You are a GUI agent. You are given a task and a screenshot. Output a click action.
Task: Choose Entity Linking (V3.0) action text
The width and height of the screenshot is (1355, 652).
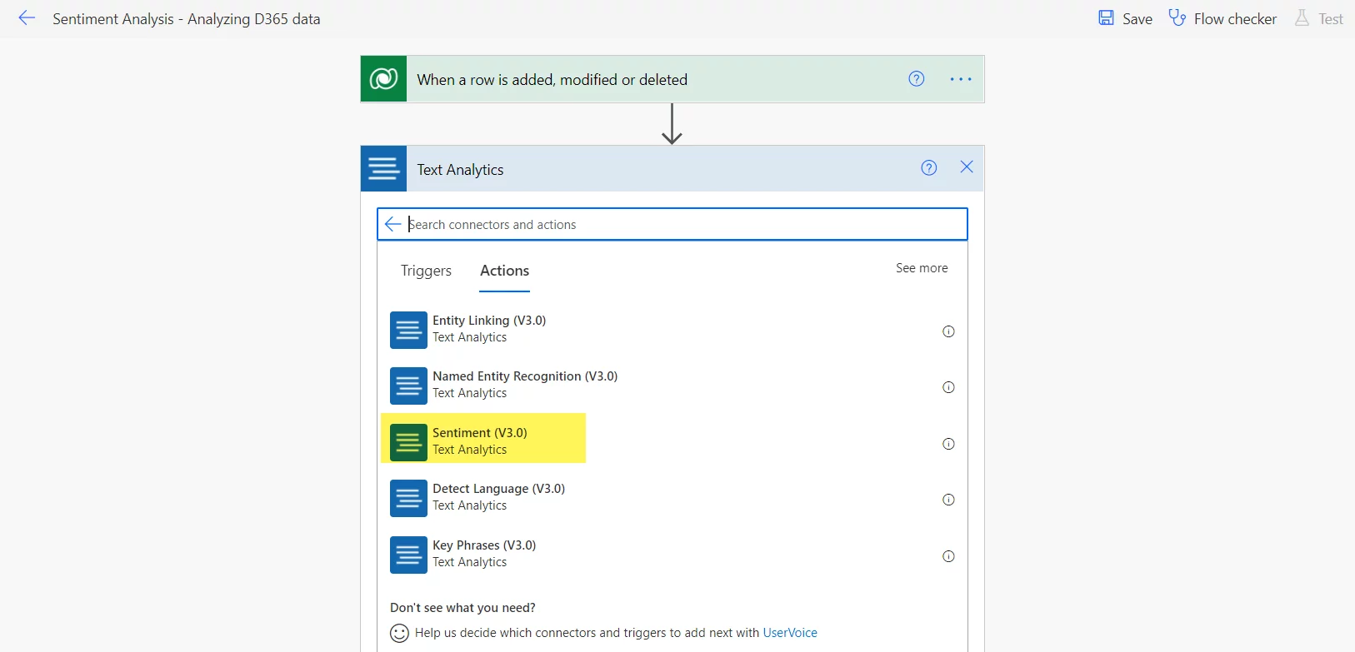click(489, 321)
